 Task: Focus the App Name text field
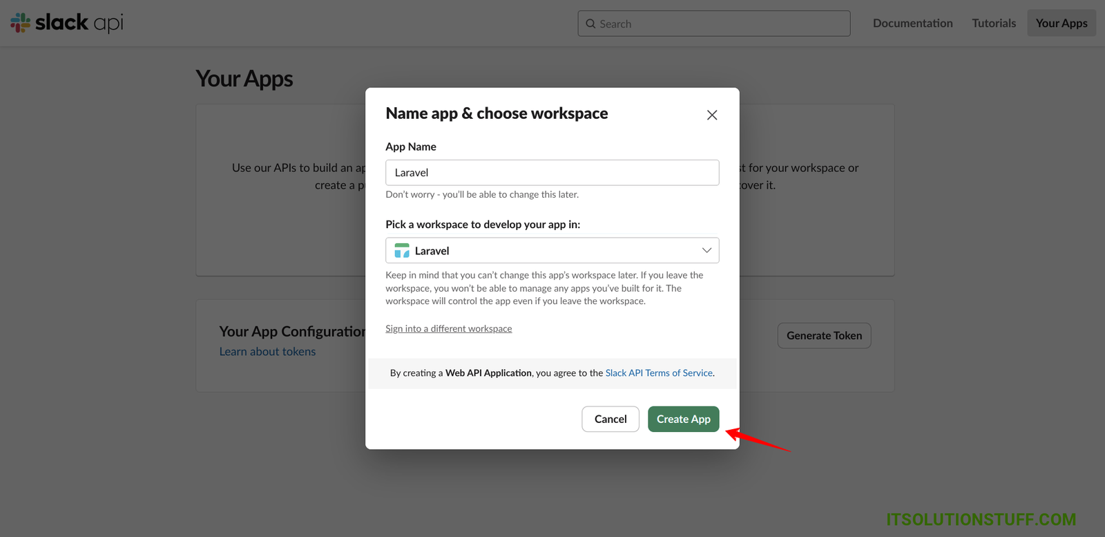(552, 173)
